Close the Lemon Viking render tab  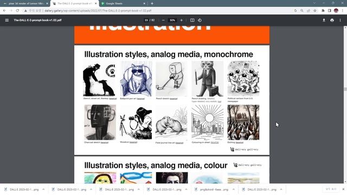47,4
